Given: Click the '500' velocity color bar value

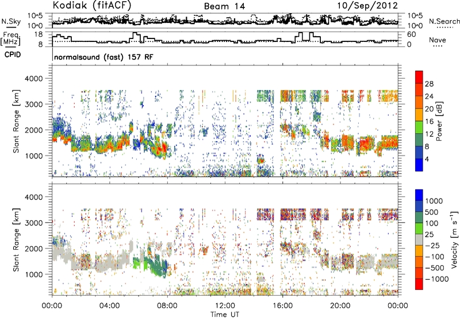Looking at the screenshot, I should pos(432,212).
